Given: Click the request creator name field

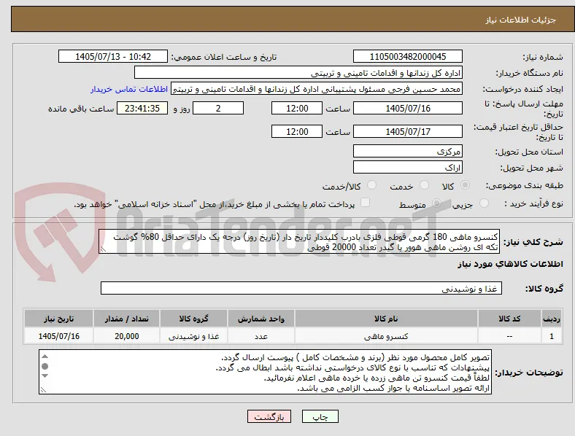Looking at the screenshot, I should [x=317, y=89].
